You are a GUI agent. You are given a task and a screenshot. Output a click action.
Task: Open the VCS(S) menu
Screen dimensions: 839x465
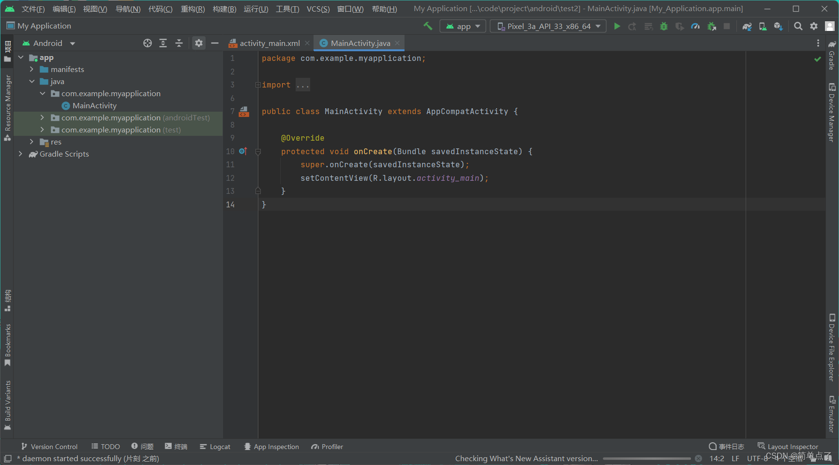pyautogui.click(x=318, y=8)
